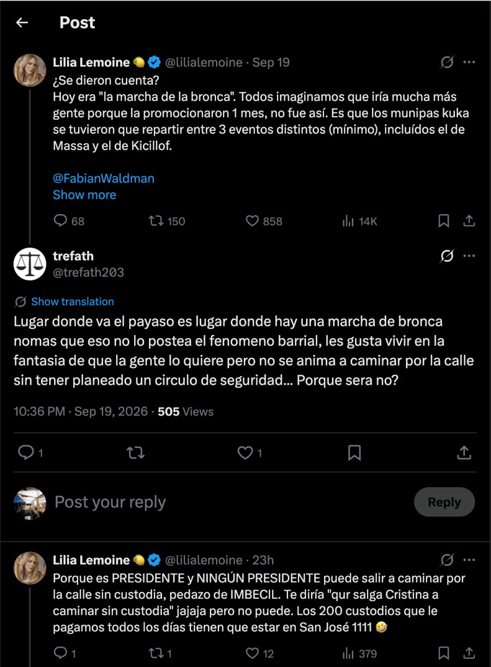Open trefath's scales-of-justice profile avatar
This screenshot has height=667, width=491.
point(30,264)
